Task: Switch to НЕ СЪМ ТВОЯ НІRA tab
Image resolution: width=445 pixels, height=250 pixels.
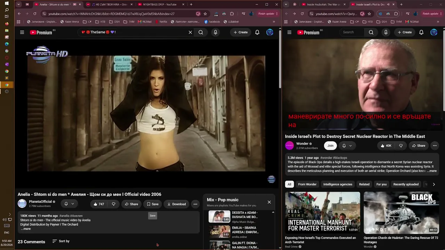Action: coord(109,5)
